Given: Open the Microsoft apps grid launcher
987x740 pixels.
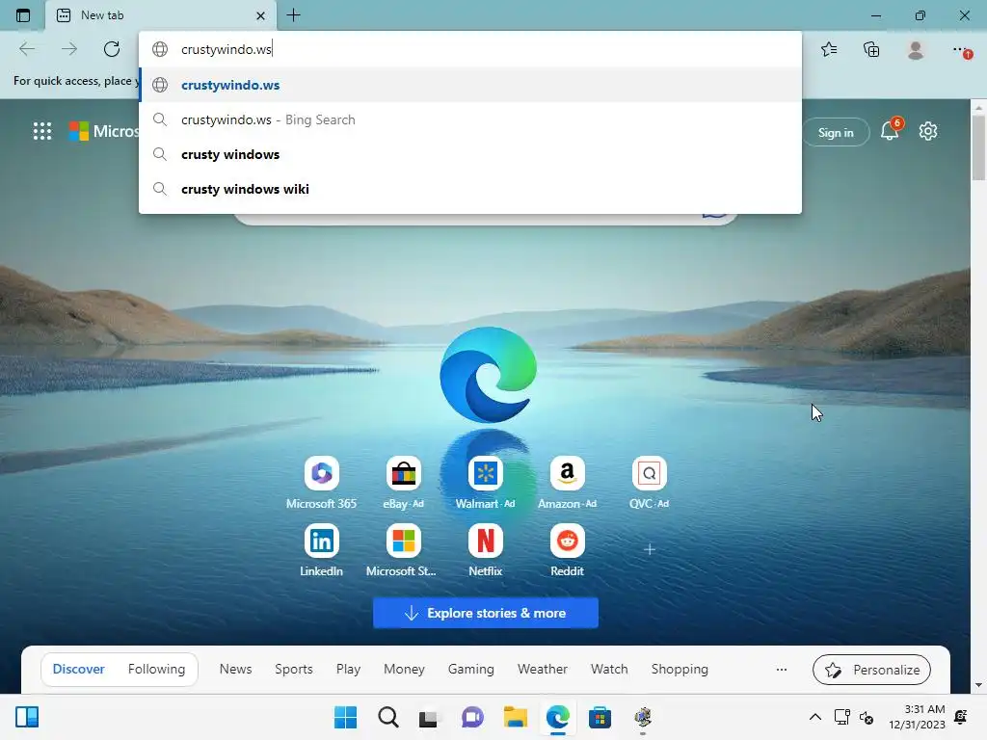Looking at the screenshot, I should [42, 131].
